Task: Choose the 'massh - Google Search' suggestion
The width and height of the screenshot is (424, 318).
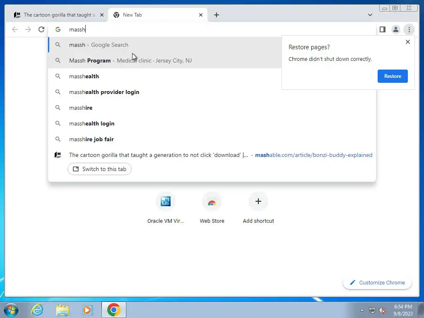Action: (165, 45)
